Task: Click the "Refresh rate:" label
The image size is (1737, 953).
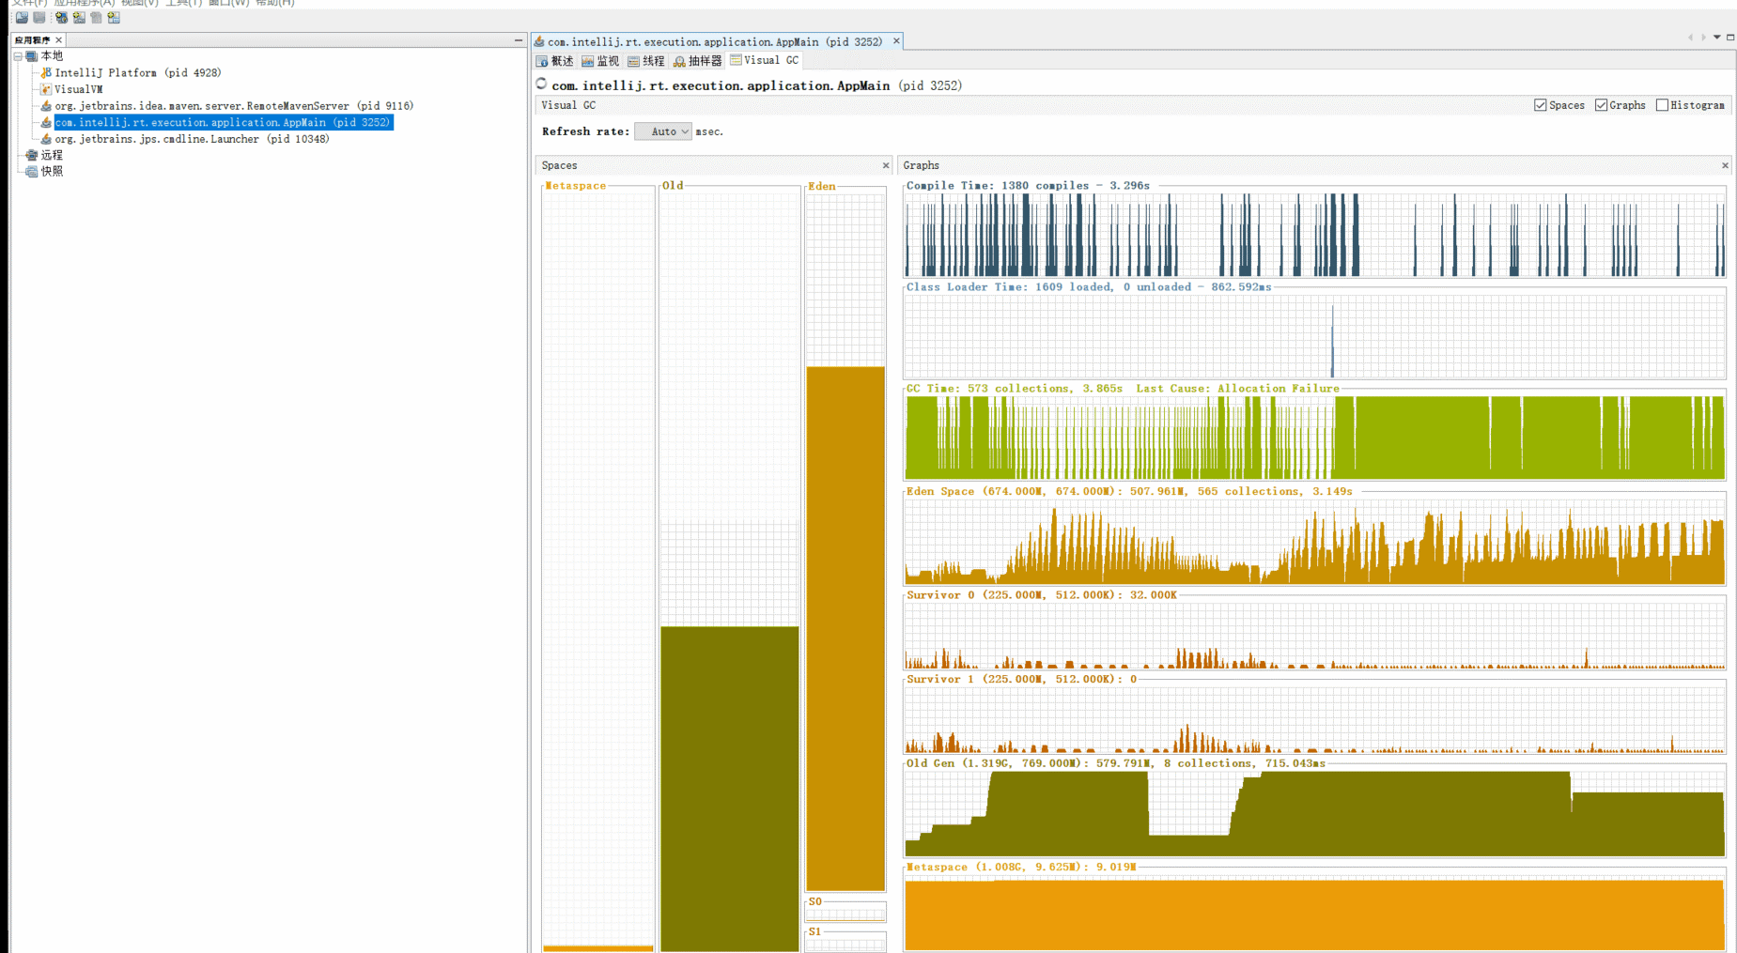Action: tap(585, 131)
